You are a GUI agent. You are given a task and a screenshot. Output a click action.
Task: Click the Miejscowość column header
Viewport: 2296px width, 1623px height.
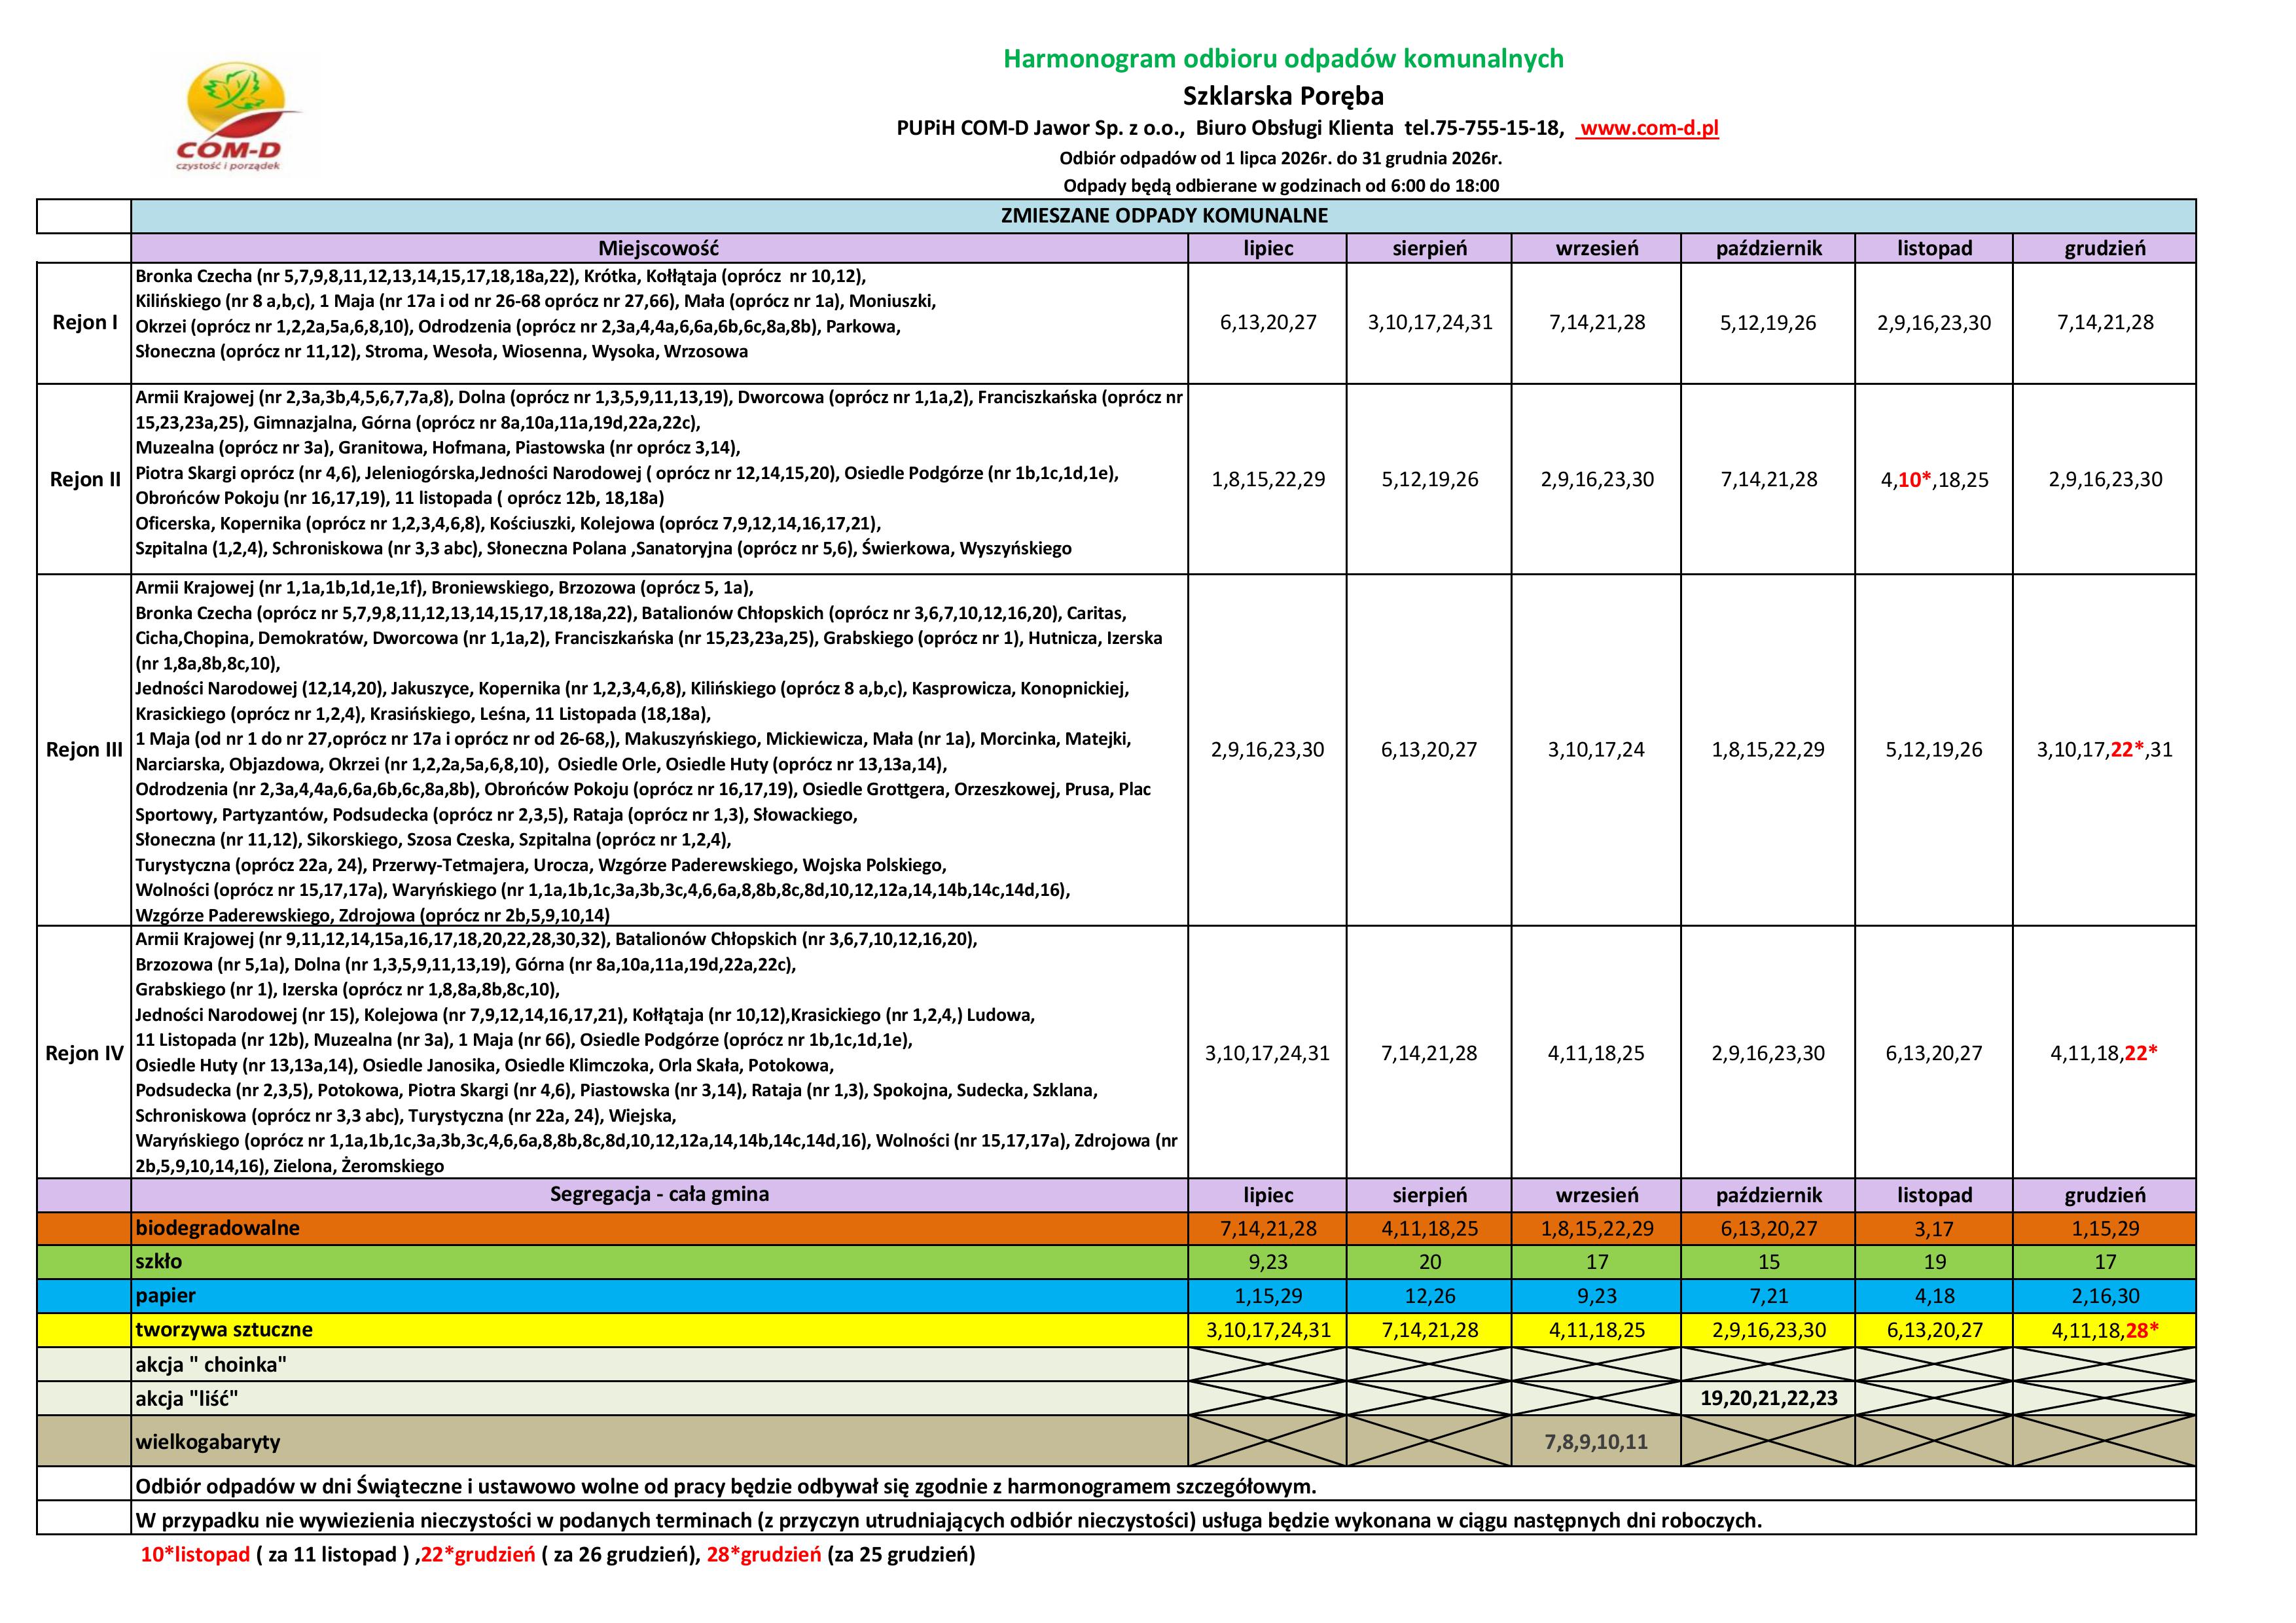(659, 248)
